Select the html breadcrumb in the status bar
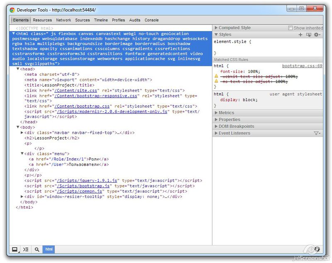Screen dimensions: 332x263 (x=49, y=249)
